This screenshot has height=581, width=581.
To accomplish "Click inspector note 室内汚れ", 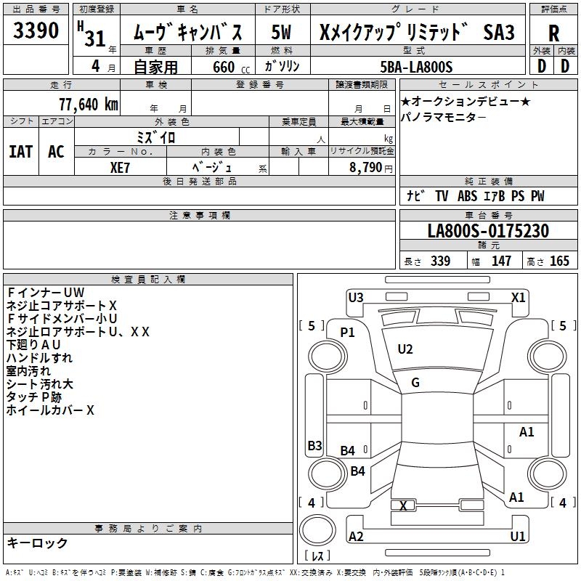I will 28,371.
